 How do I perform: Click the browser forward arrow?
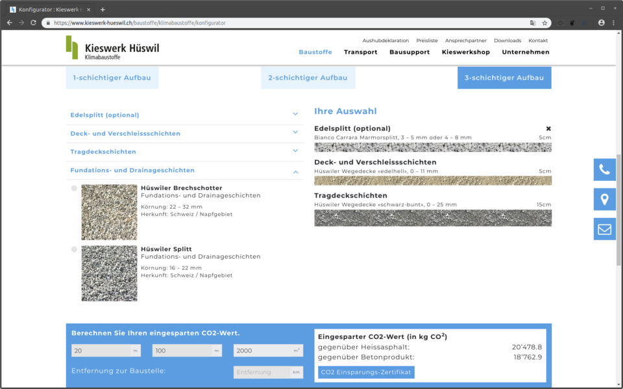click(21, 23)
